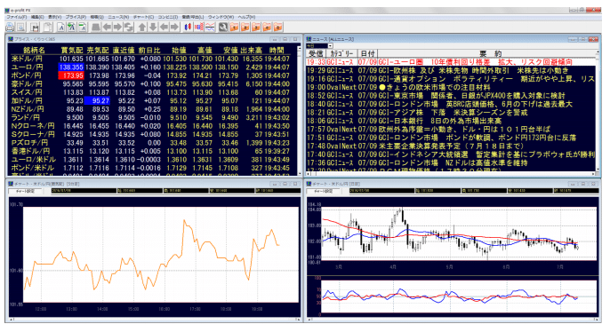Image resolution: width=610 pixels, height=332 pixels.
Task: Click the 銘柄名 header in price table
Action: point(34,50)
